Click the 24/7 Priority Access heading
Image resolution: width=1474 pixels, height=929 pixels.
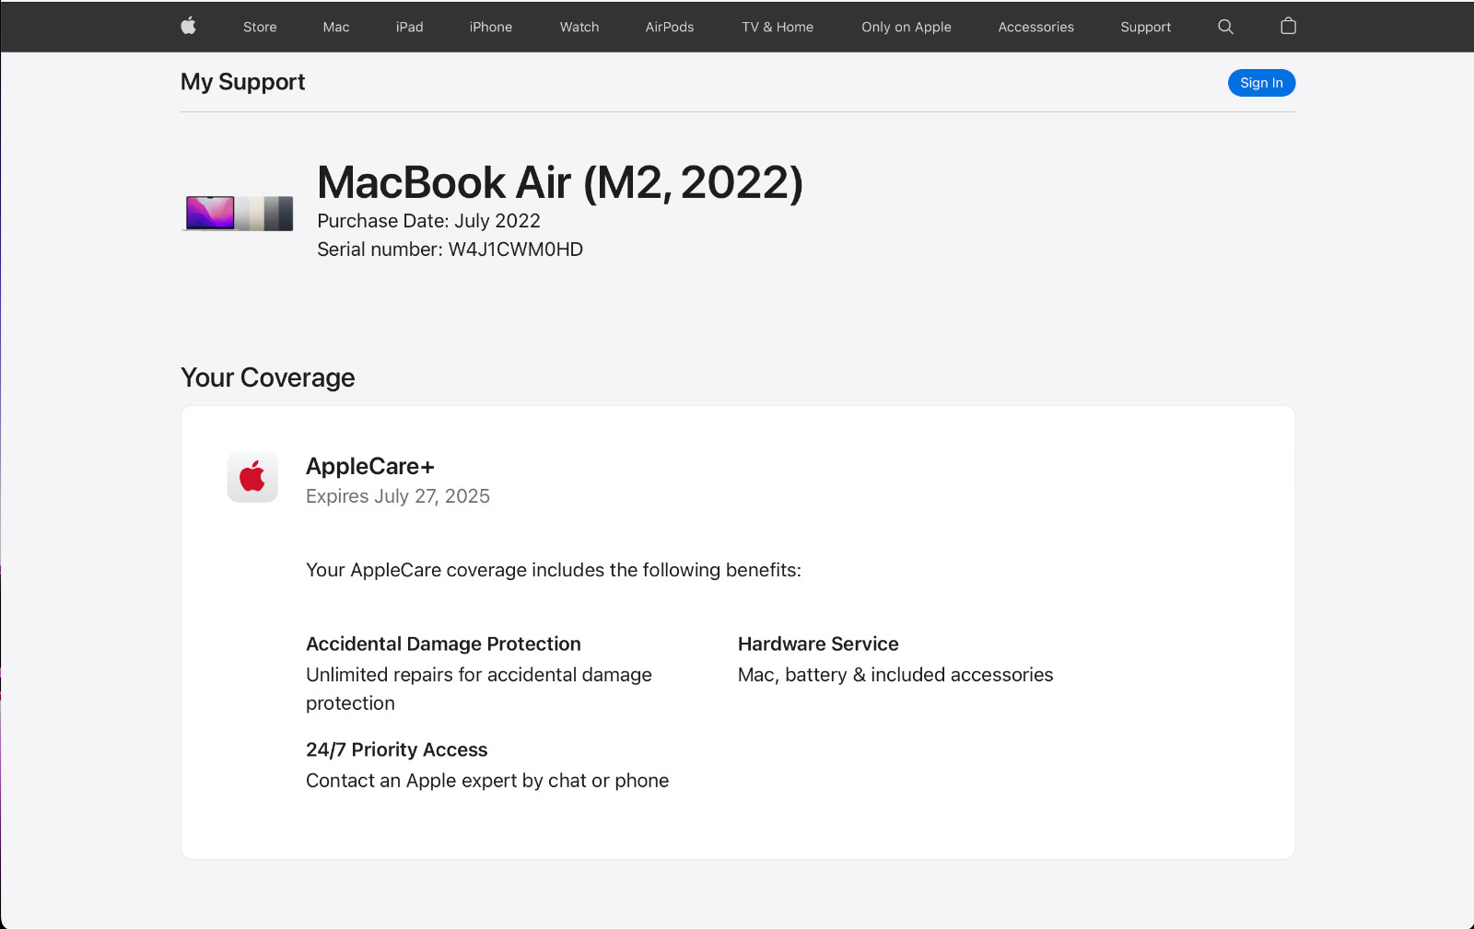coord(397,749)
